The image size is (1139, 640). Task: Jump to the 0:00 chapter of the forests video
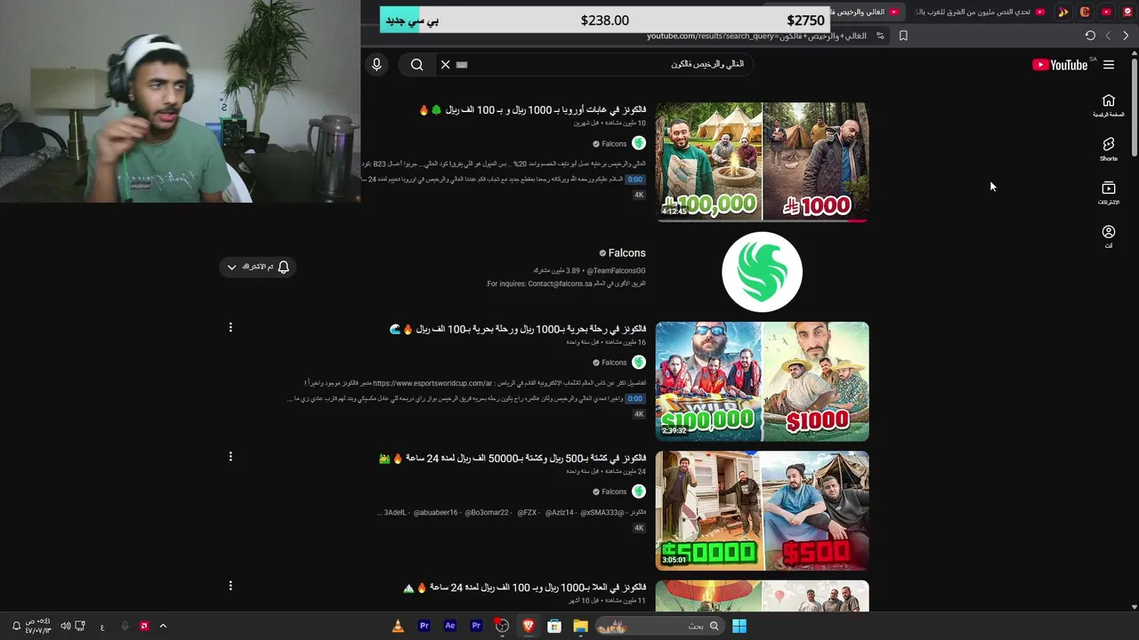(635, 180)
